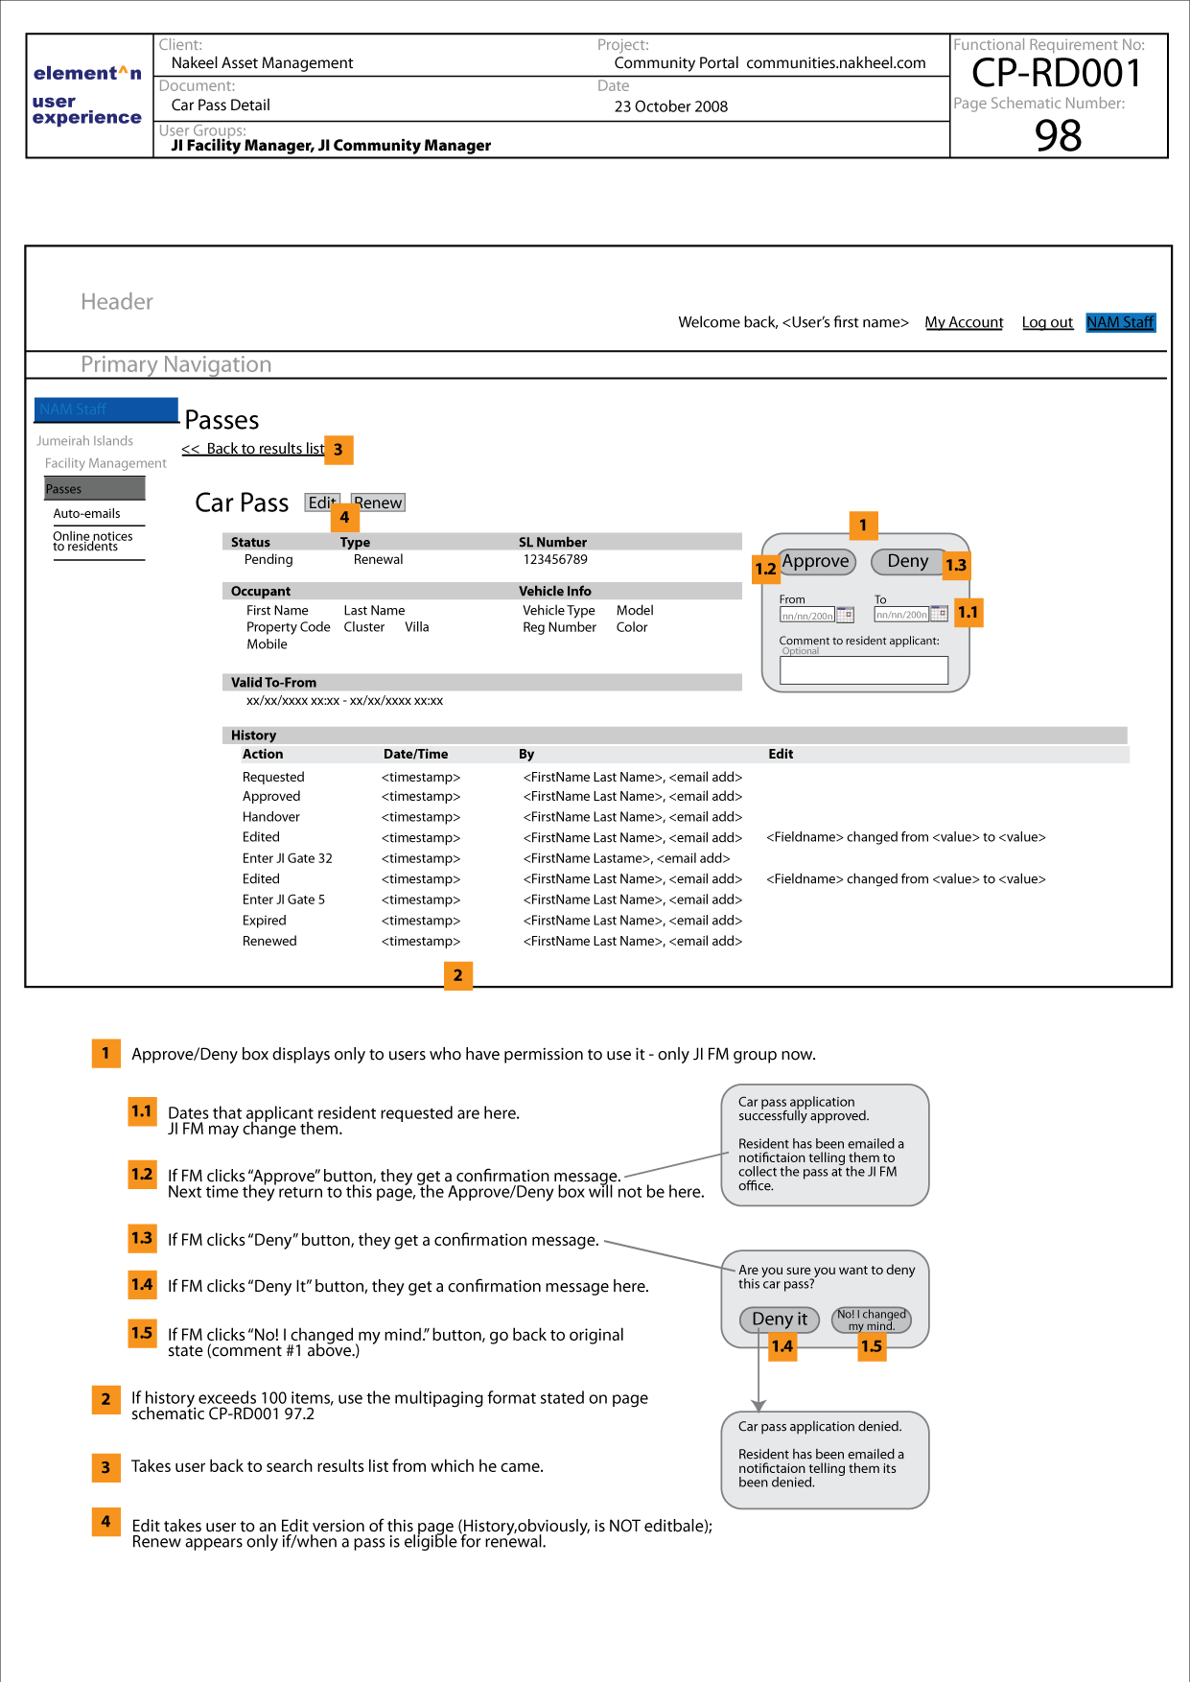This screenshot has height=1682, width=1190.
Task: Click the Enter JI Gate 5 history row
Action: 492,899
